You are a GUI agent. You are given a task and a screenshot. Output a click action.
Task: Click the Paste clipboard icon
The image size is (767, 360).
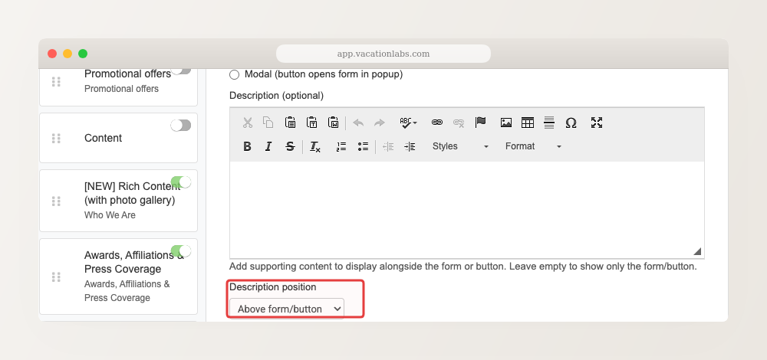290,123
